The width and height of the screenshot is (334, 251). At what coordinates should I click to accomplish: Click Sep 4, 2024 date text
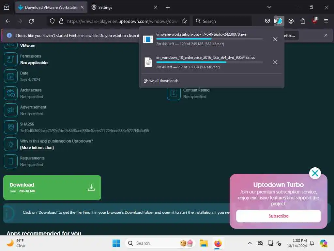click(x=30, y=80)
